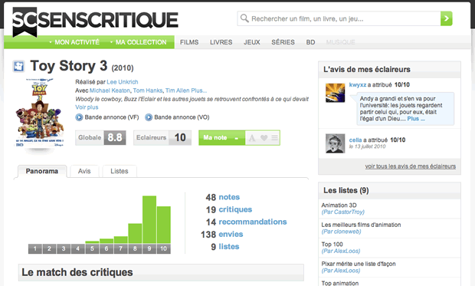Open the Top 100 list
Screen dimensions: 475x286
point(332,245)
